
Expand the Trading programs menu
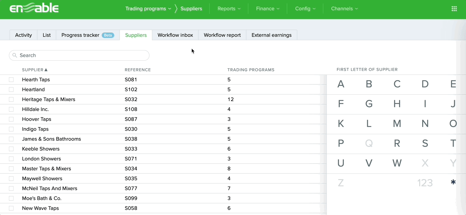click(x=148, y=9)
